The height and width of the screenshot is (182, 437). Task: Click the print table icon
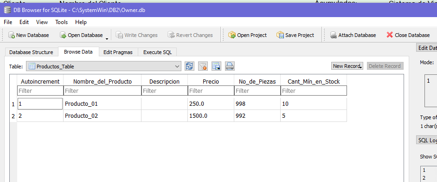[230, 66]
